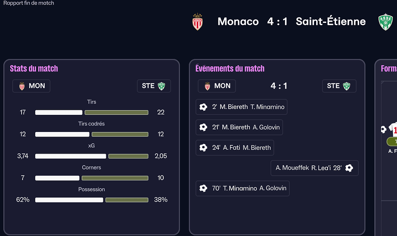Click the Rapport fin de match title

(x=29, y=3)
